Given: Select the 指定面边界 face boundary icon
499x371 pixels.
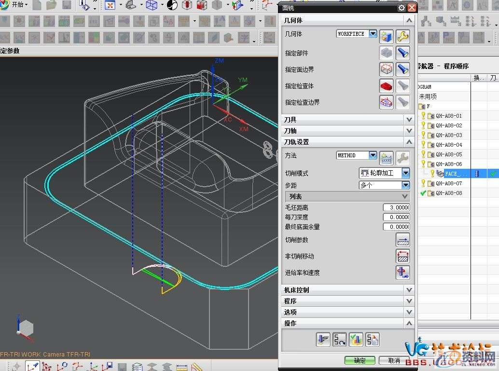Looking at the screenshot, I should [386, 69].
